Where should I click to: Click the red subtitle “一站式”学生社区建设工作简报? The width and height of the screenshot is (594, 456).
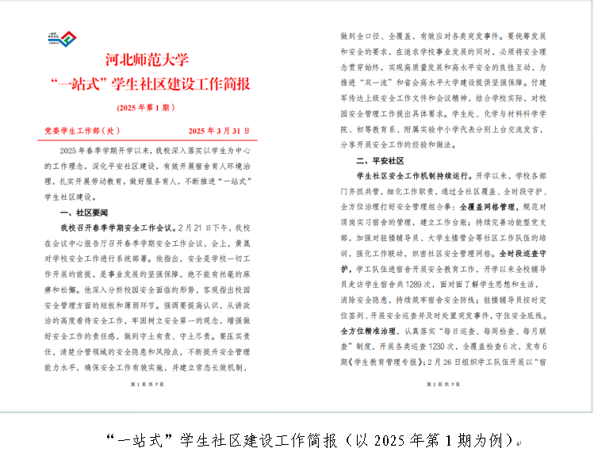click(147, 84)
